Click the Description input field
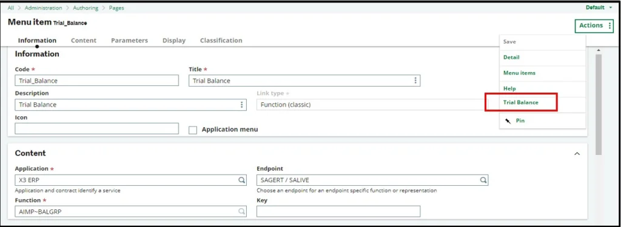The width and height of the screenshot is (621, 227). click(131, 105)
